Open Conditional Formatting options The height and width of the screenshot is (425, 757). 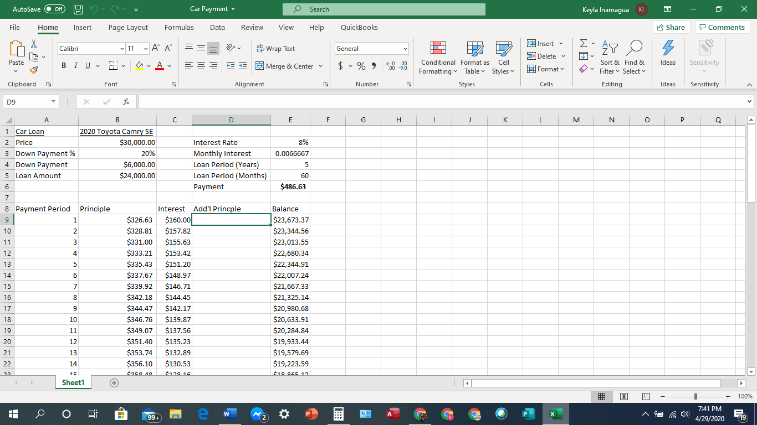coord(437,58)
